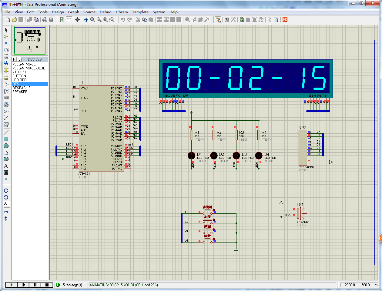Select 2D box graphics tool

tap(6, 139)
